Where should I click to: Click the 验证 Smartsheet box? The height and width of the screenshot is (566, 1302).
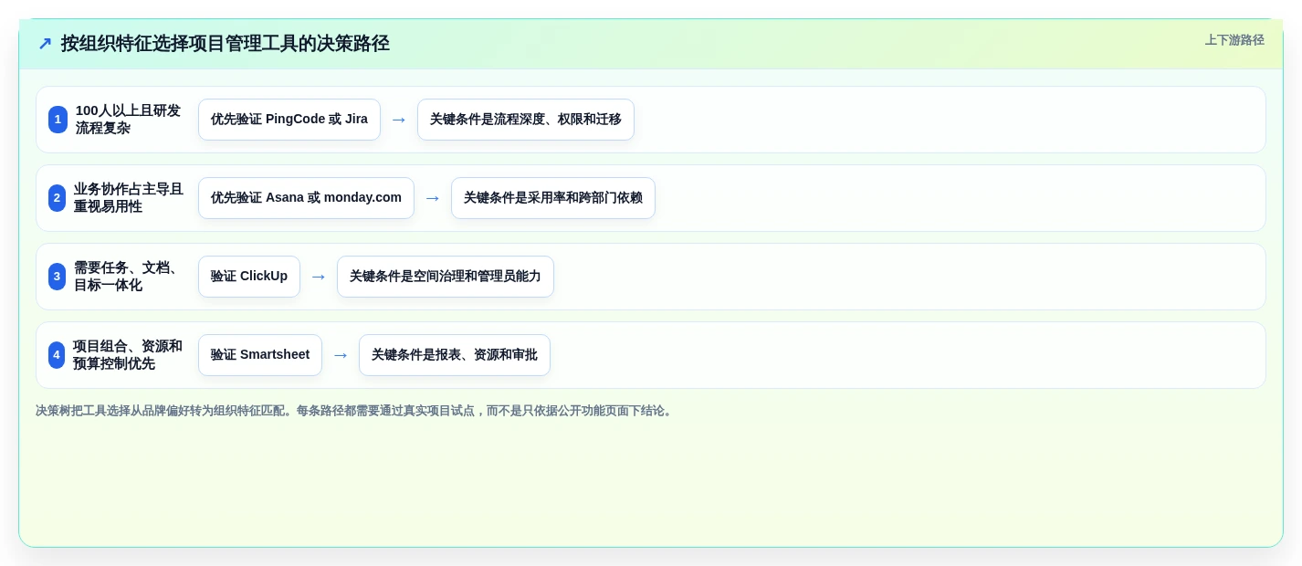pyautogui.click(x=260, y=355)
